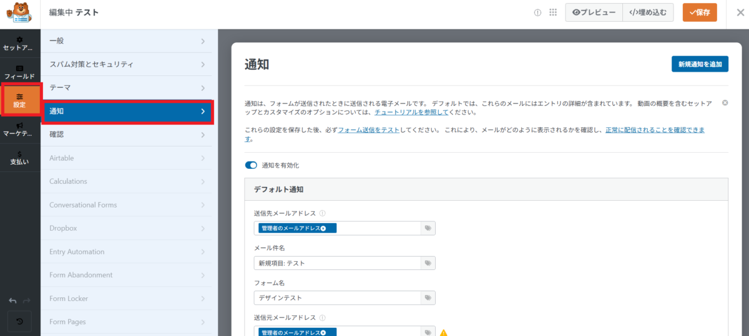The image size is (749, 336).
Task: Open the grid menu icon in header
Action: click(x=552, y=12)
